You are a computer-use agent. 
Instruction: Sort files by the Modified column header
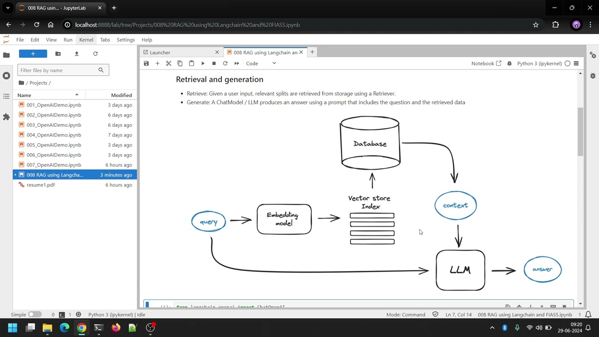(111, 95)
